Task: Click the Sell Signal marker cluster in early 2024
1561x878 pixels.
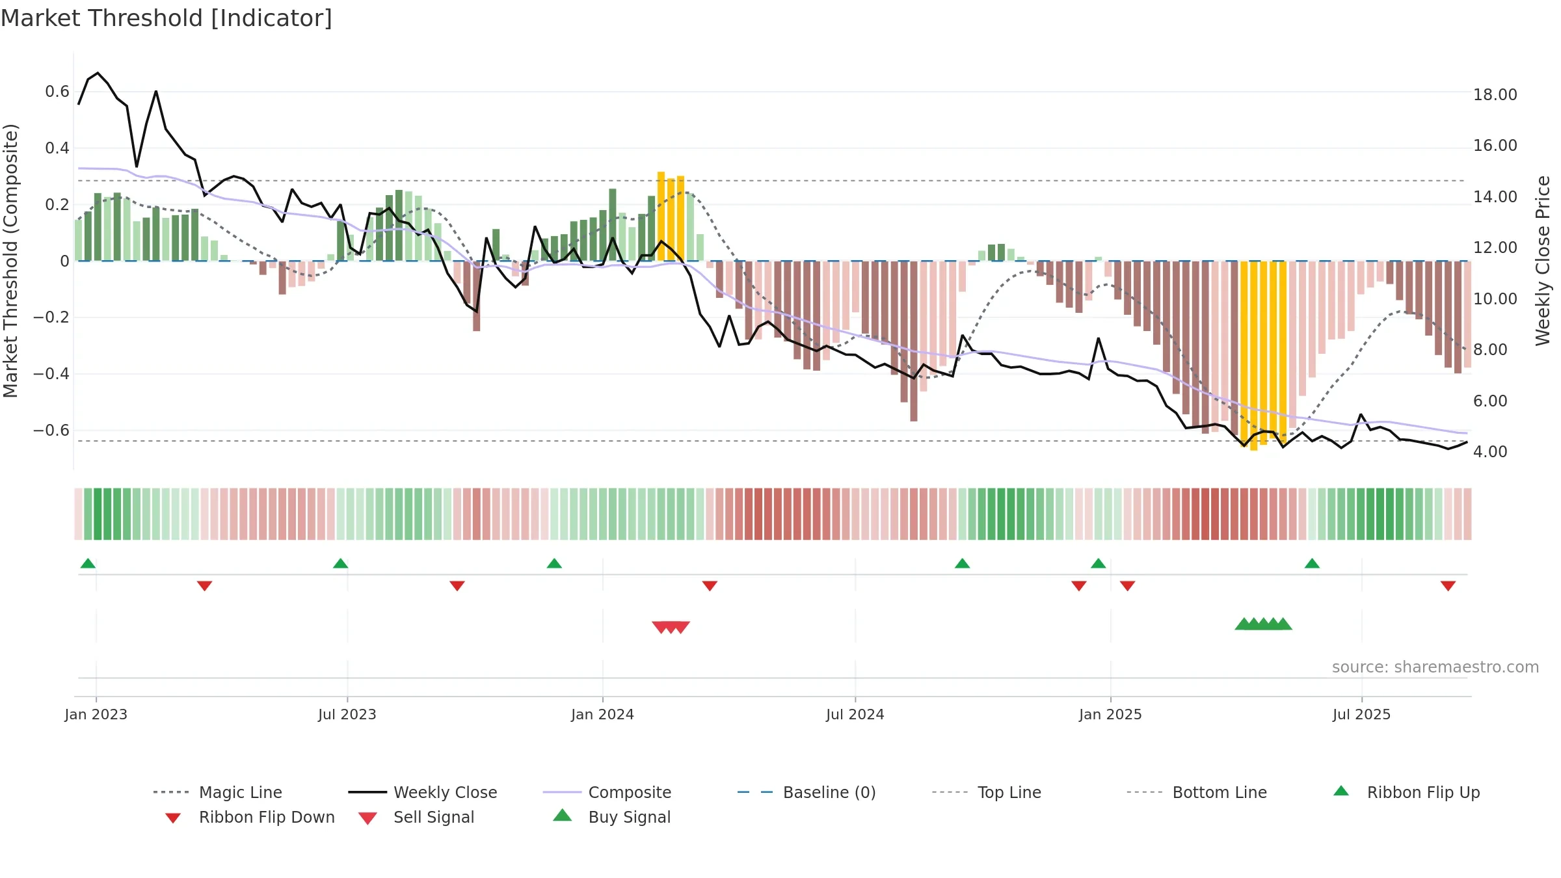Action: click(x=671, y=627)
